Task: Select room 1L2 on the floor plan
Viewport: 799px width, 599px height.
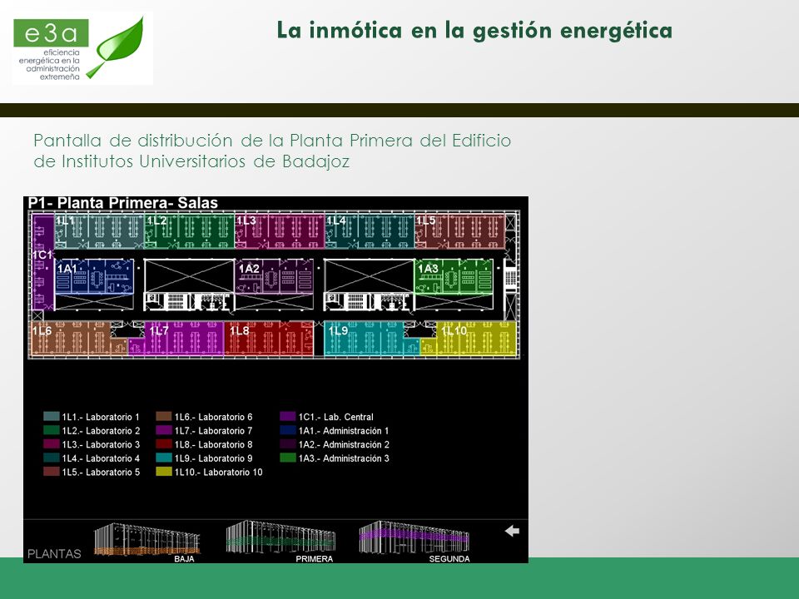Action: click(x=190, y=231)
